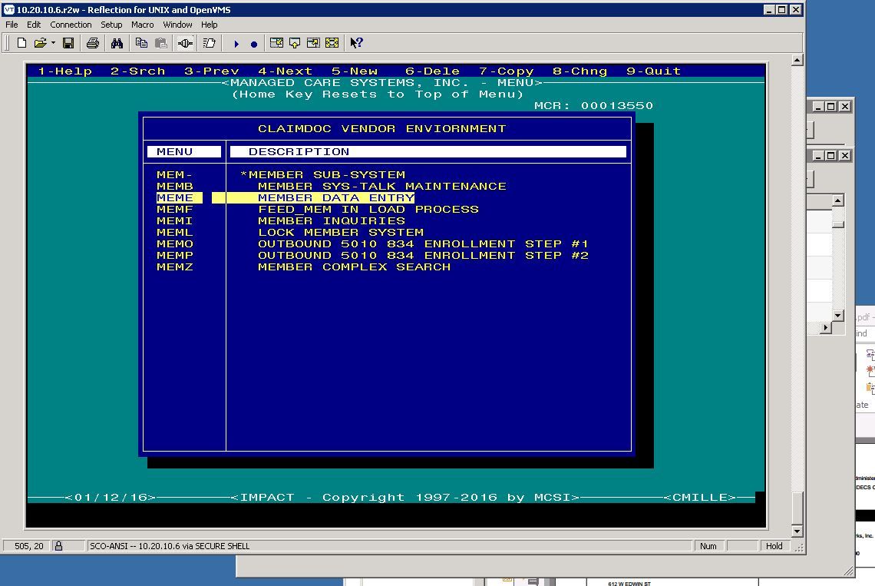This screenshot has height=586, width=875.
Task: Click the MEM- menu code
Action: [175, 175]
